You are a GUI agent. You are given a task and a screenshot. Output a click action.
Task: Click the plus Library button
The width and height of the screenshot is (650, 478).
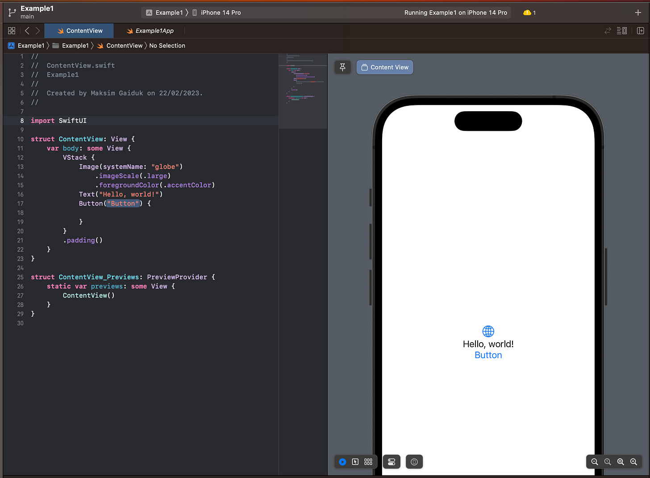click(638, 13)
